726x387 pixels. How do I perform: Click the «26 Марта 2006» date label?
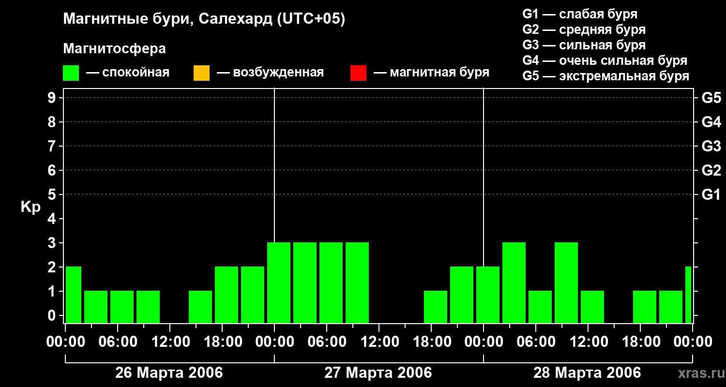coord(169,373)
